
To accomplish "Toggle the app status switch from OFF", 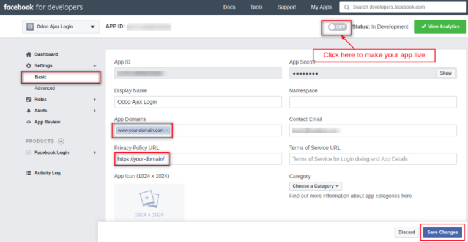I will coord(337,27).
